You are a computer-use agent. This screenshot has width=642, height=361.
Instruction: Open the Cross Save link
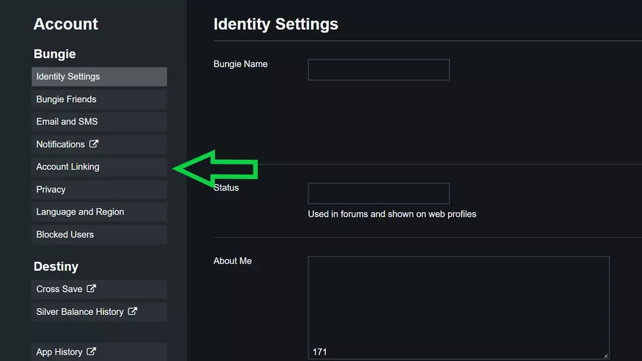[59, 289]
